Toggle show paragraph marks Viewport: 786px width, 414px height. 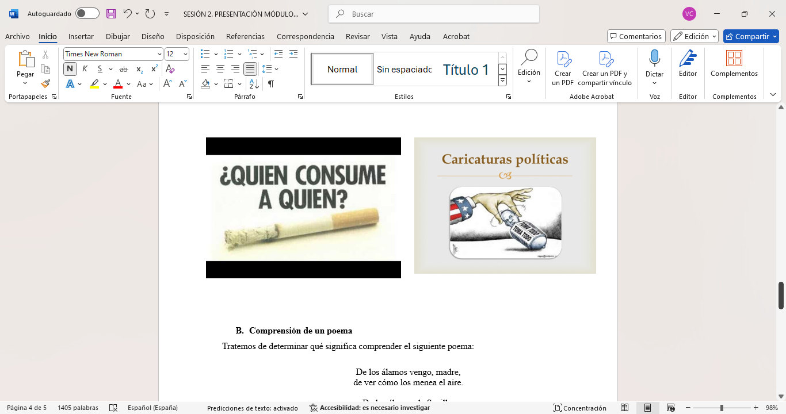(x=270, y=84)
